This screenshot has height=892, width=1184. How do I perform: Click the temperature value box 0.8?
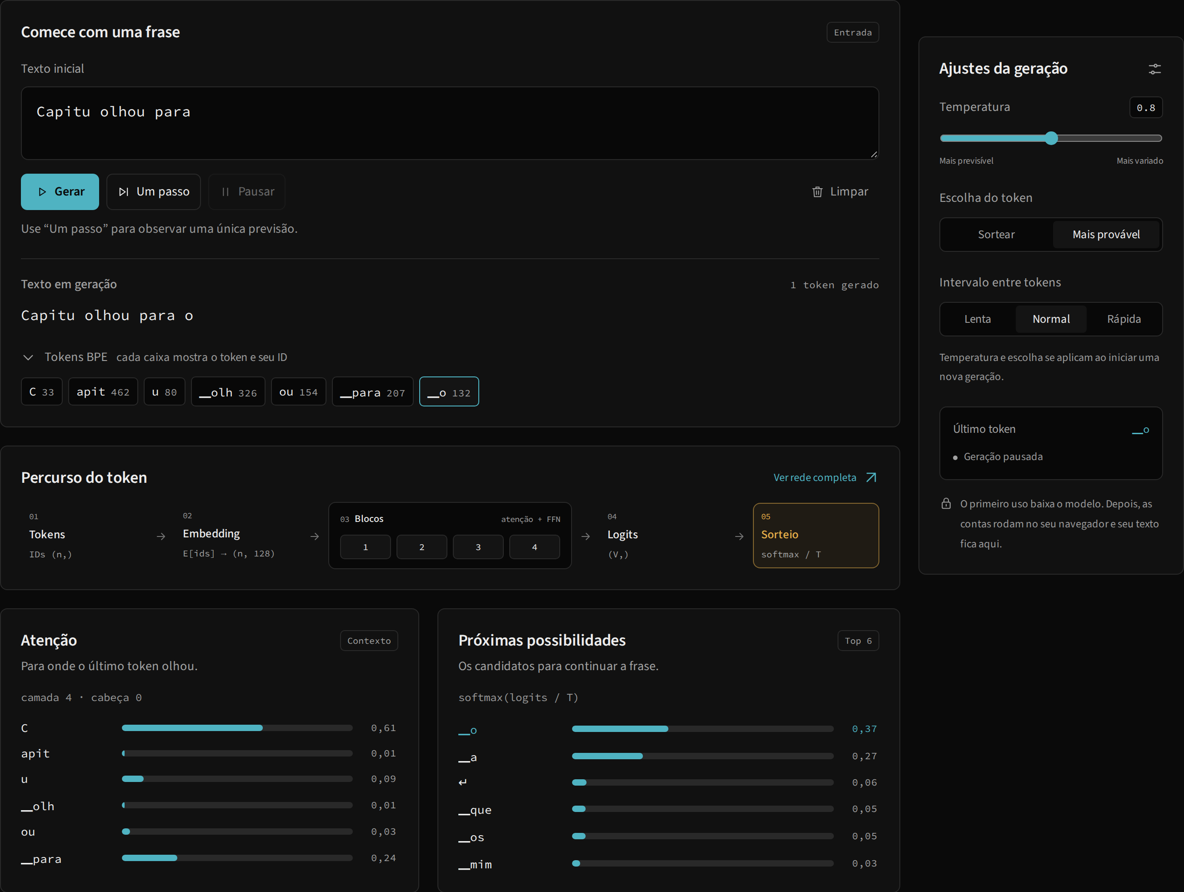click(x=1145, y=108)
